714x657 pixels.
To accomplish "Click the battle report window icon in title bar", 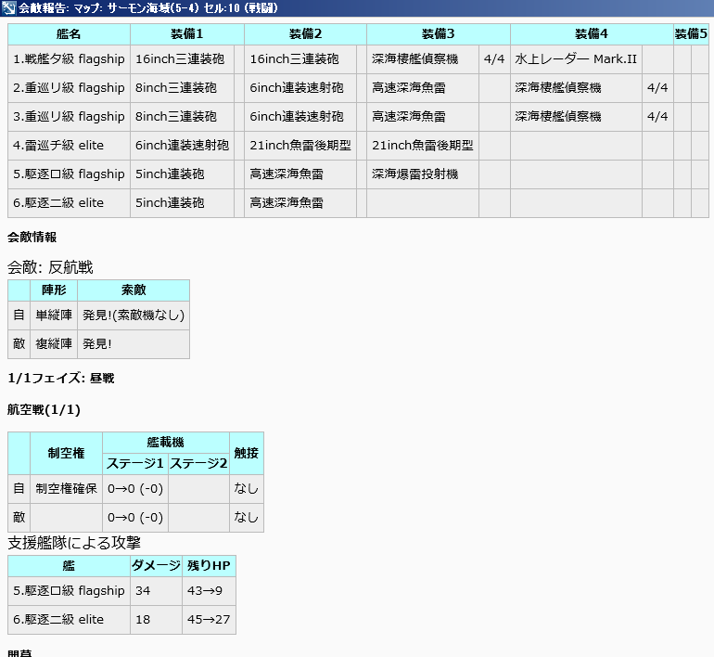I will click(9, 8).
